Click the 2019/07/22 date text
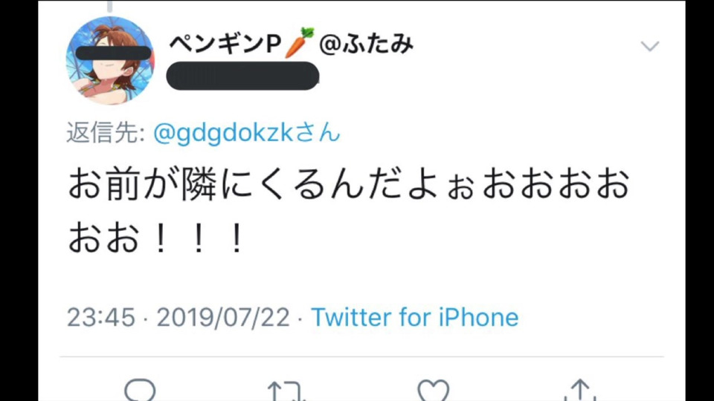This screenshot has height=401, width=714. (x=223, y=317)
